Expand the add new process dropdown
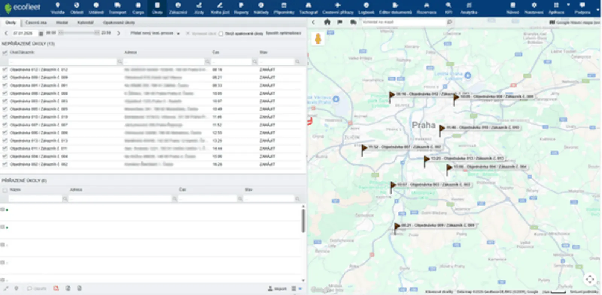602x295 pixels. pyautogui.click(x=178, y=33)
